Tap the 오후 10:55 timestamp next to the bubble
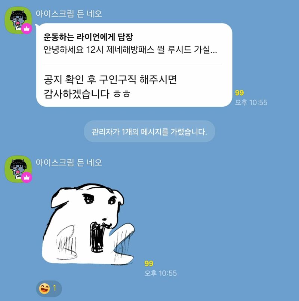299x301 pixels. (251, 103)
